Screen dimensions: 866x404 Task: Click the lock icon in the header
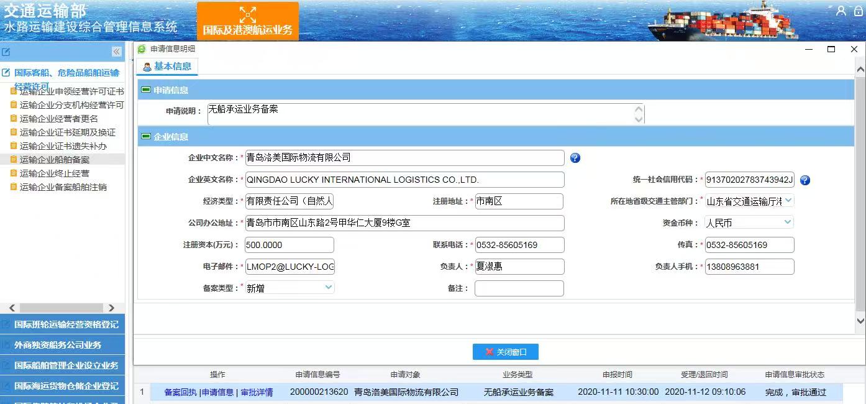(x=858, y=11)
